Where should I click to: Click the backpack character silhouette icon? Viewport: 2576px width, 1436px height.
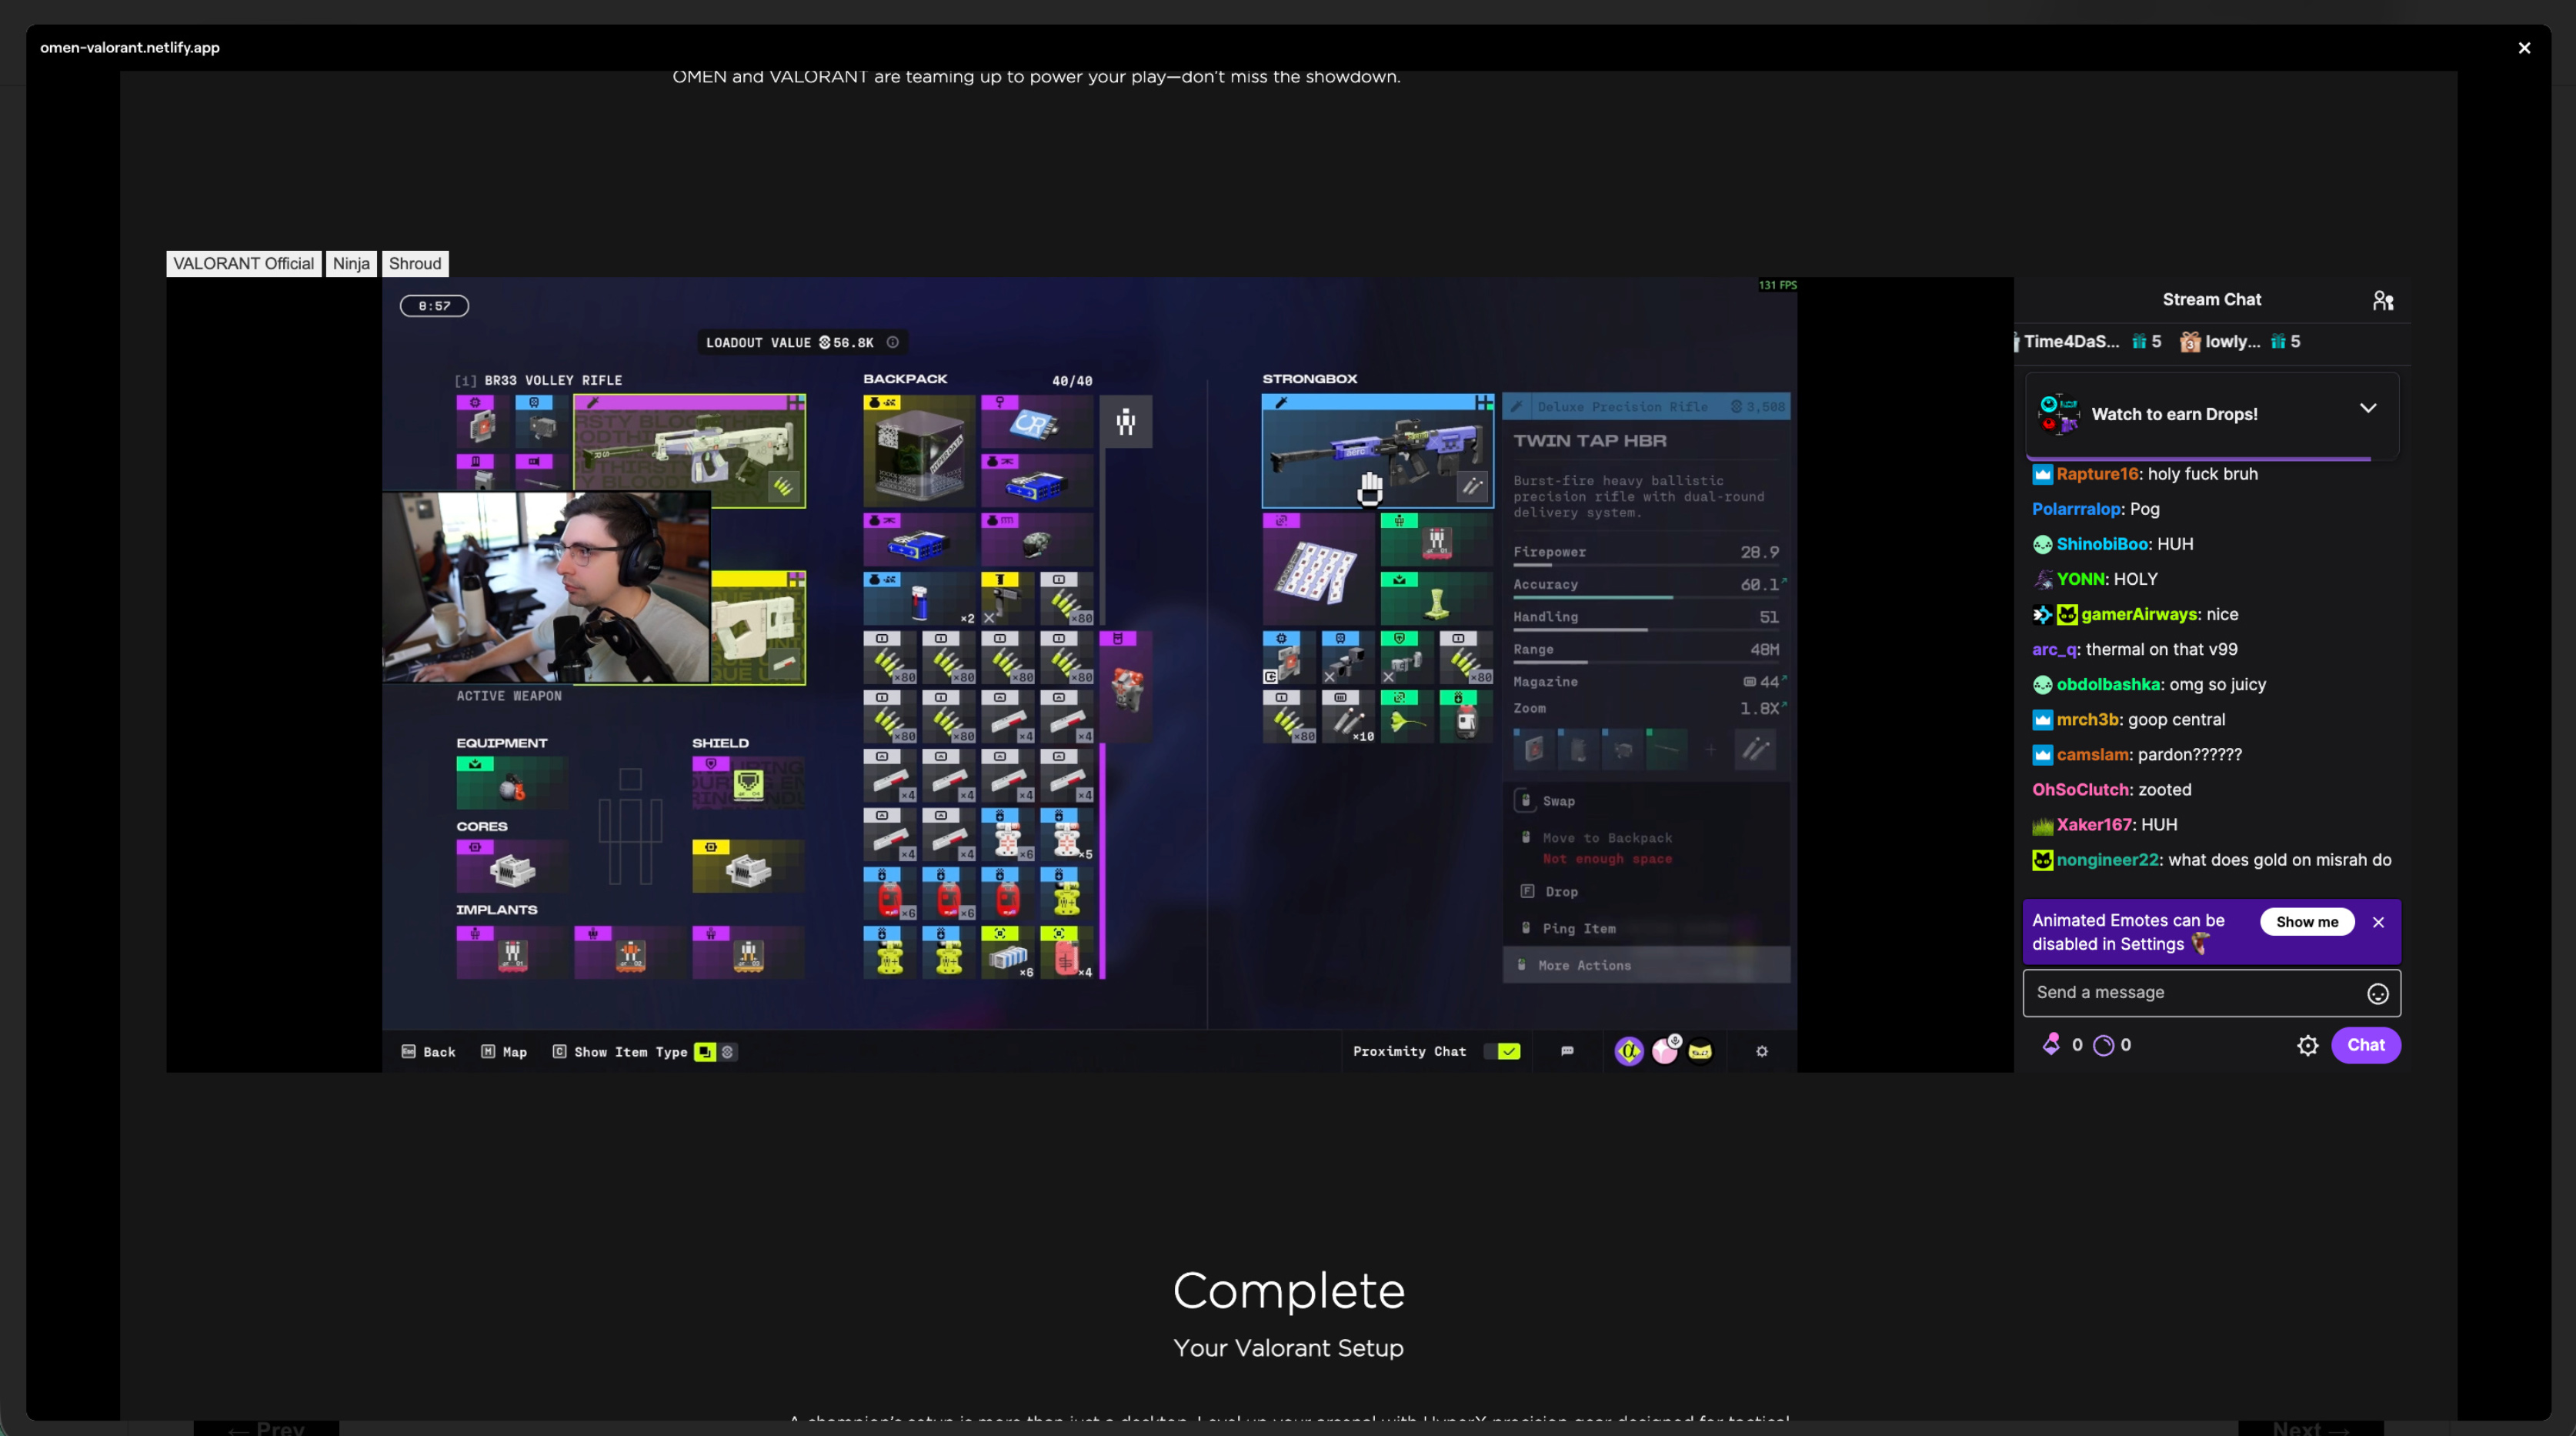point(1126,422)
